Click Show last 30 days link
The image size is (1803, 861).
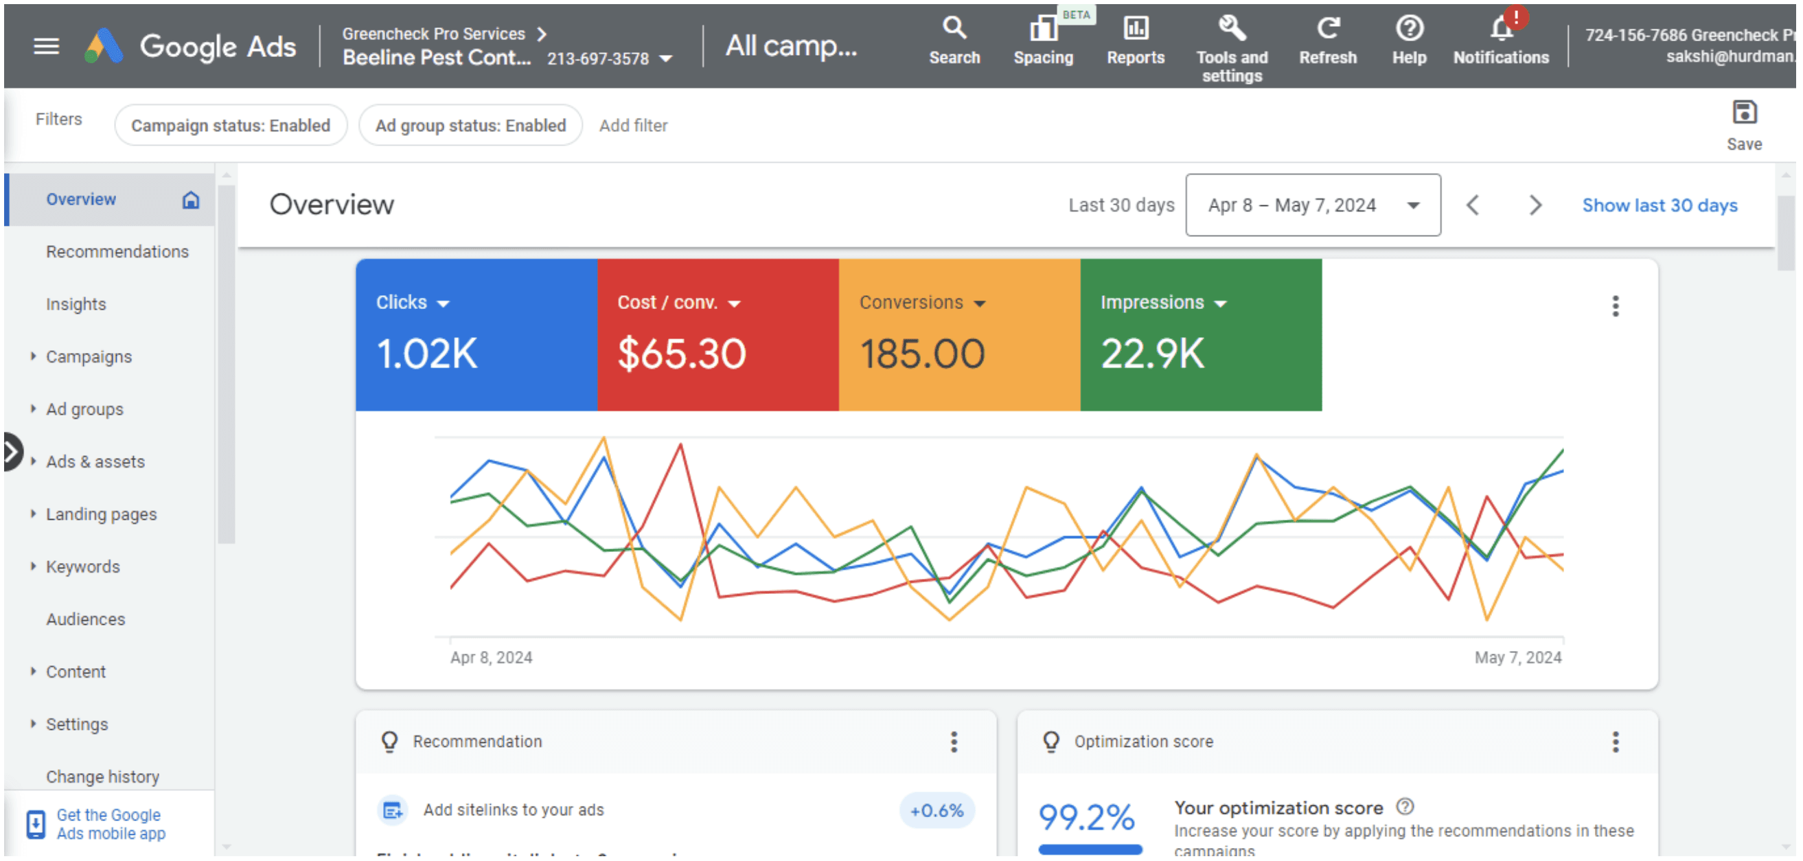point(1660,205)
